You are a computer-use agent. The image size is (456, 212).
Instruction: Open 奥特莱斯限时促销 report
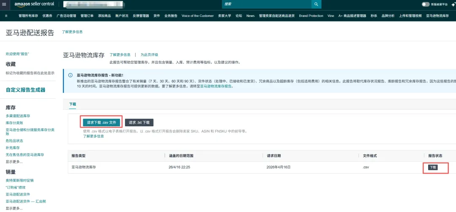pos(20,180)
